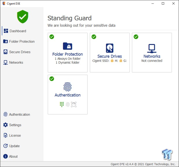
Task: Click the Networks sidebar monitor icon
Action: click(5, 62)
